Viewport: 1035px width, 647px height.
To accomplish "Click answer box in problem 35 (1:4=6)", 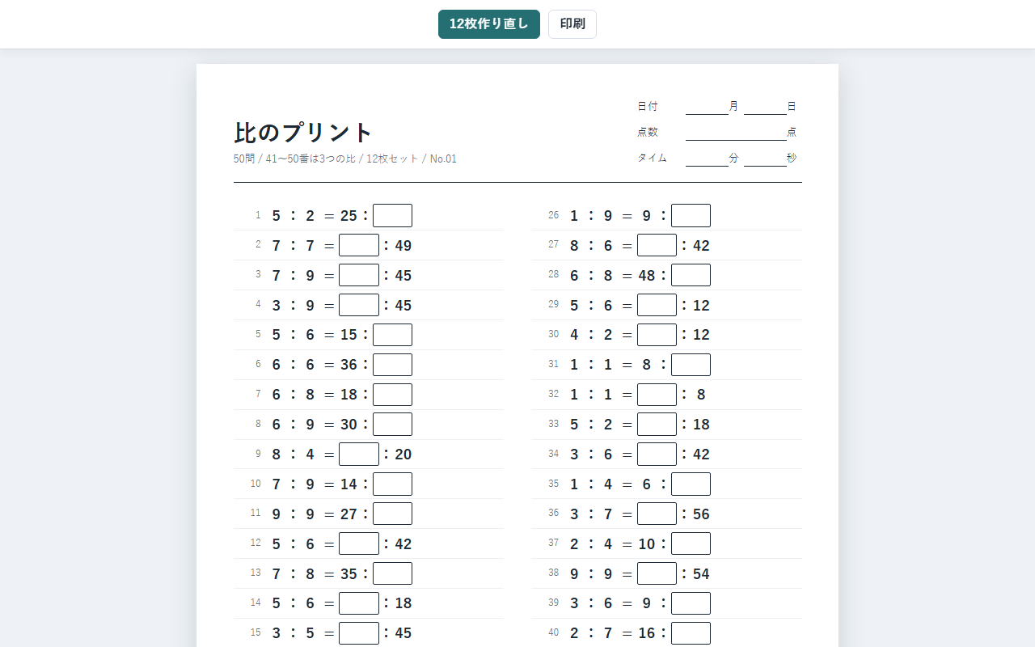I will (691, 484).
